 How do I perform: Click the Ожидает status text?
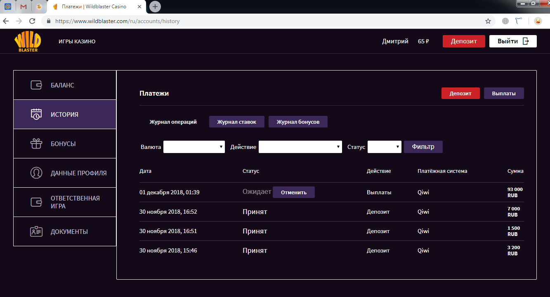pos(257,192)
